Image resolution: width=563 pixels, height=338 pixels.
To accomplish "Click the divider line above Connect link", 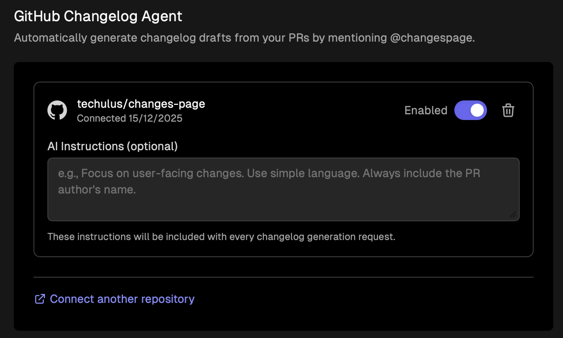I will (283, 277).
